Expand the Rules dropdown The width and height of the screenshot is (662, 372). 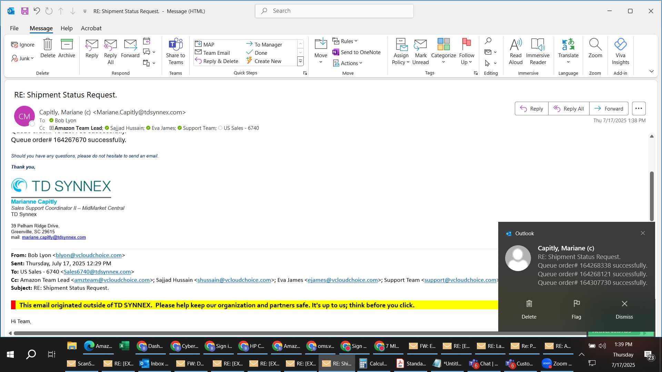345,41
